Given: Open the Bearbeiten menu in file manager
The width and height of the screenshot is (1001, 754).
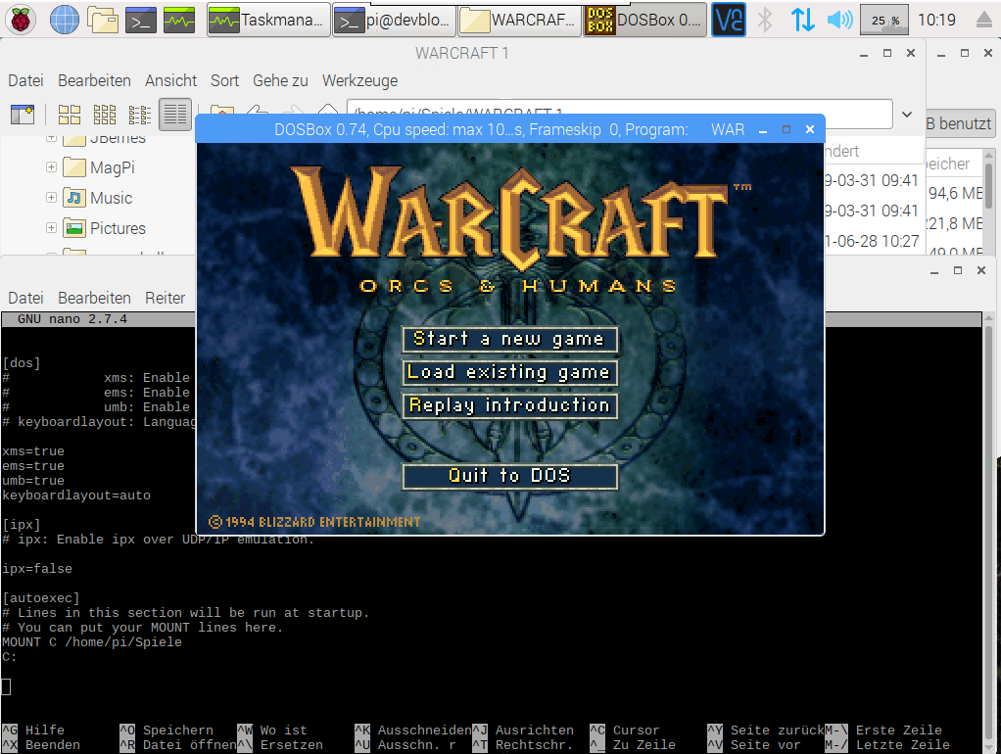Looking at the screenshot, I should pyautogui.click(x=94, y=80).
